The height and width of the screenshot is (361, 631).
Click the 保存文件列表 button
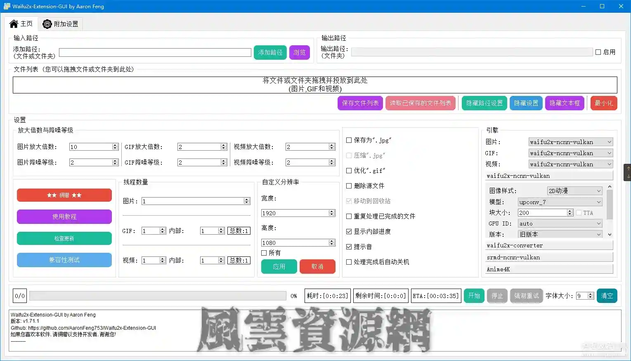click(360, 103)
